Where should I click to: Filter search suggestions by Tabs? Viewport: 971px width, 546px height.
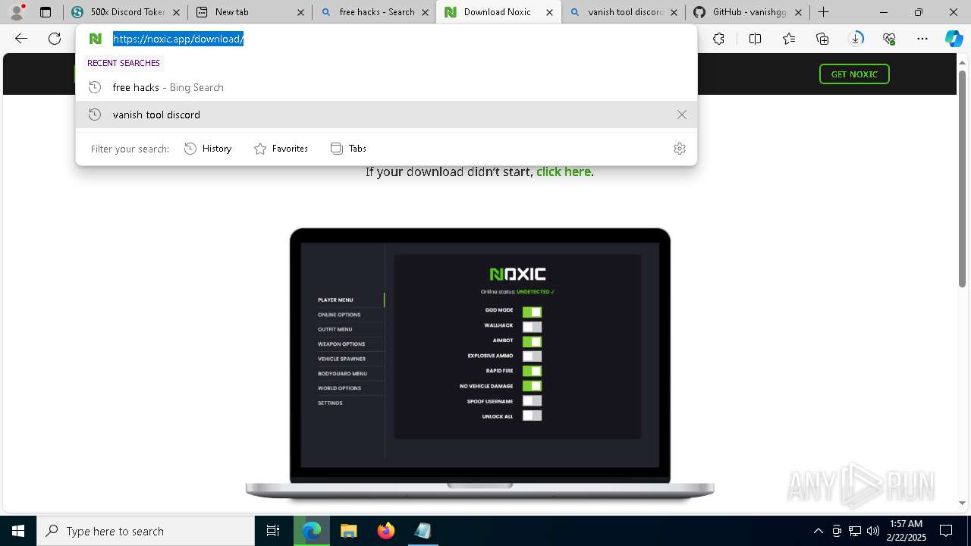348,149
